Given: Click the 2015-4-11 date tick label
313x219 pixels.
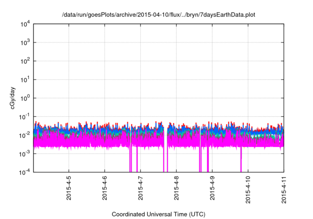Looking at the screenshot, I should coord(284,190).
